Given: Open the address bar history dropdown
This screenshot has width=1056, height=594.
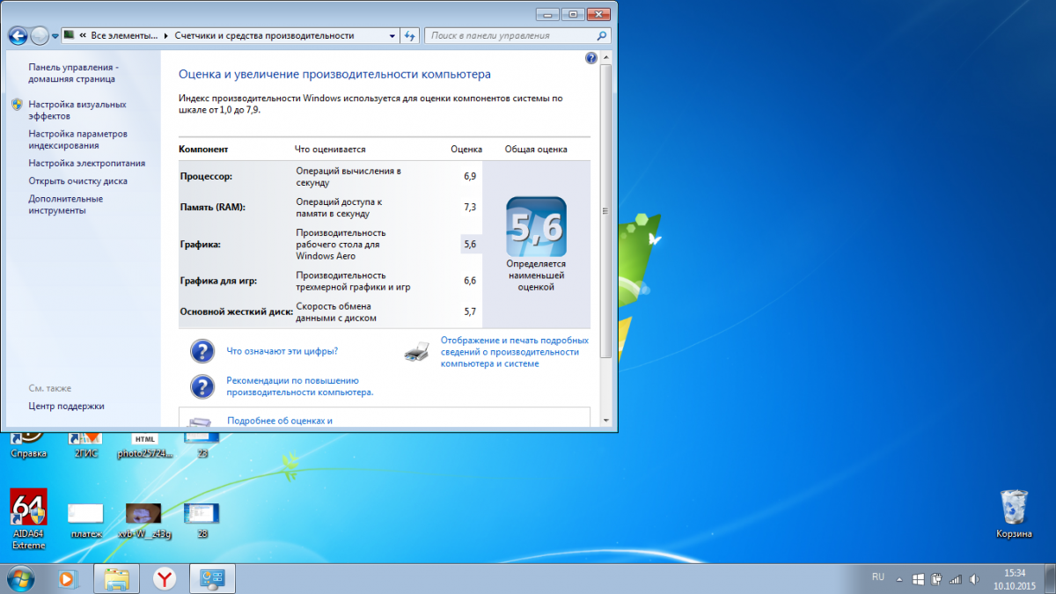Looking at the screenshot, I should [392, 36].
